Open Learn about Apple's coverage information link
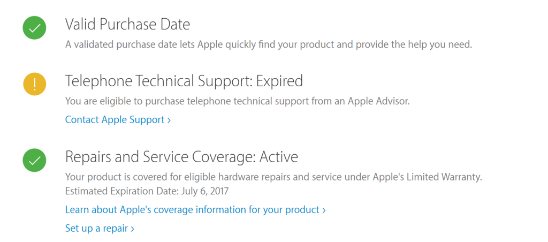The width and height of the screenshot is (548, 242). [195, 209]
